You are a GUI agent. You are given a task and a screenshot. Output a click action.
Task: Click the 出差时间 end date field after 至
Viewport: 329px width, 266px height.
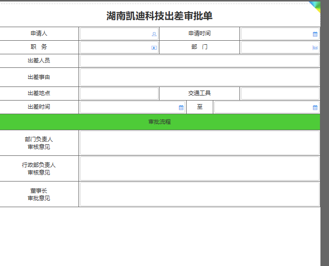pos(267,107)
